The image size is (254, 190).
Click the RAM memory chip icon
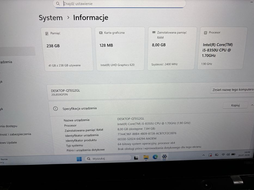(x=154, y=32)
